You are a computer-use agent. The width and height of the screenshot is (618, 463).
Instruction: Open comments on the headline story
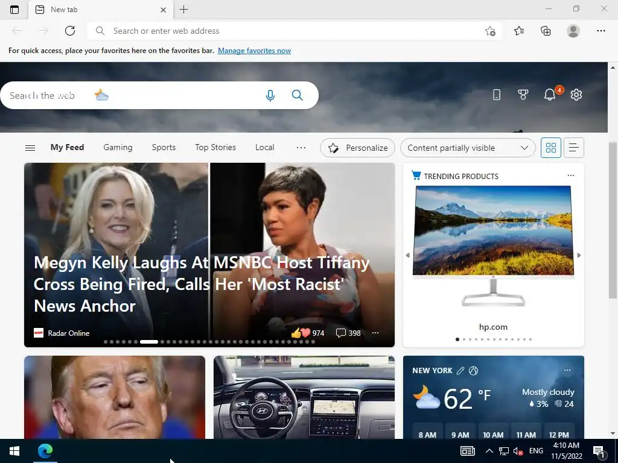[348, 333]
